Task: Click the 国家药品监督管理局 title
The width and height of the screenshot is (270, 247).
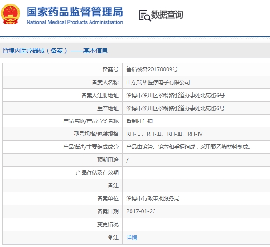Action: [x=75, y=12]
